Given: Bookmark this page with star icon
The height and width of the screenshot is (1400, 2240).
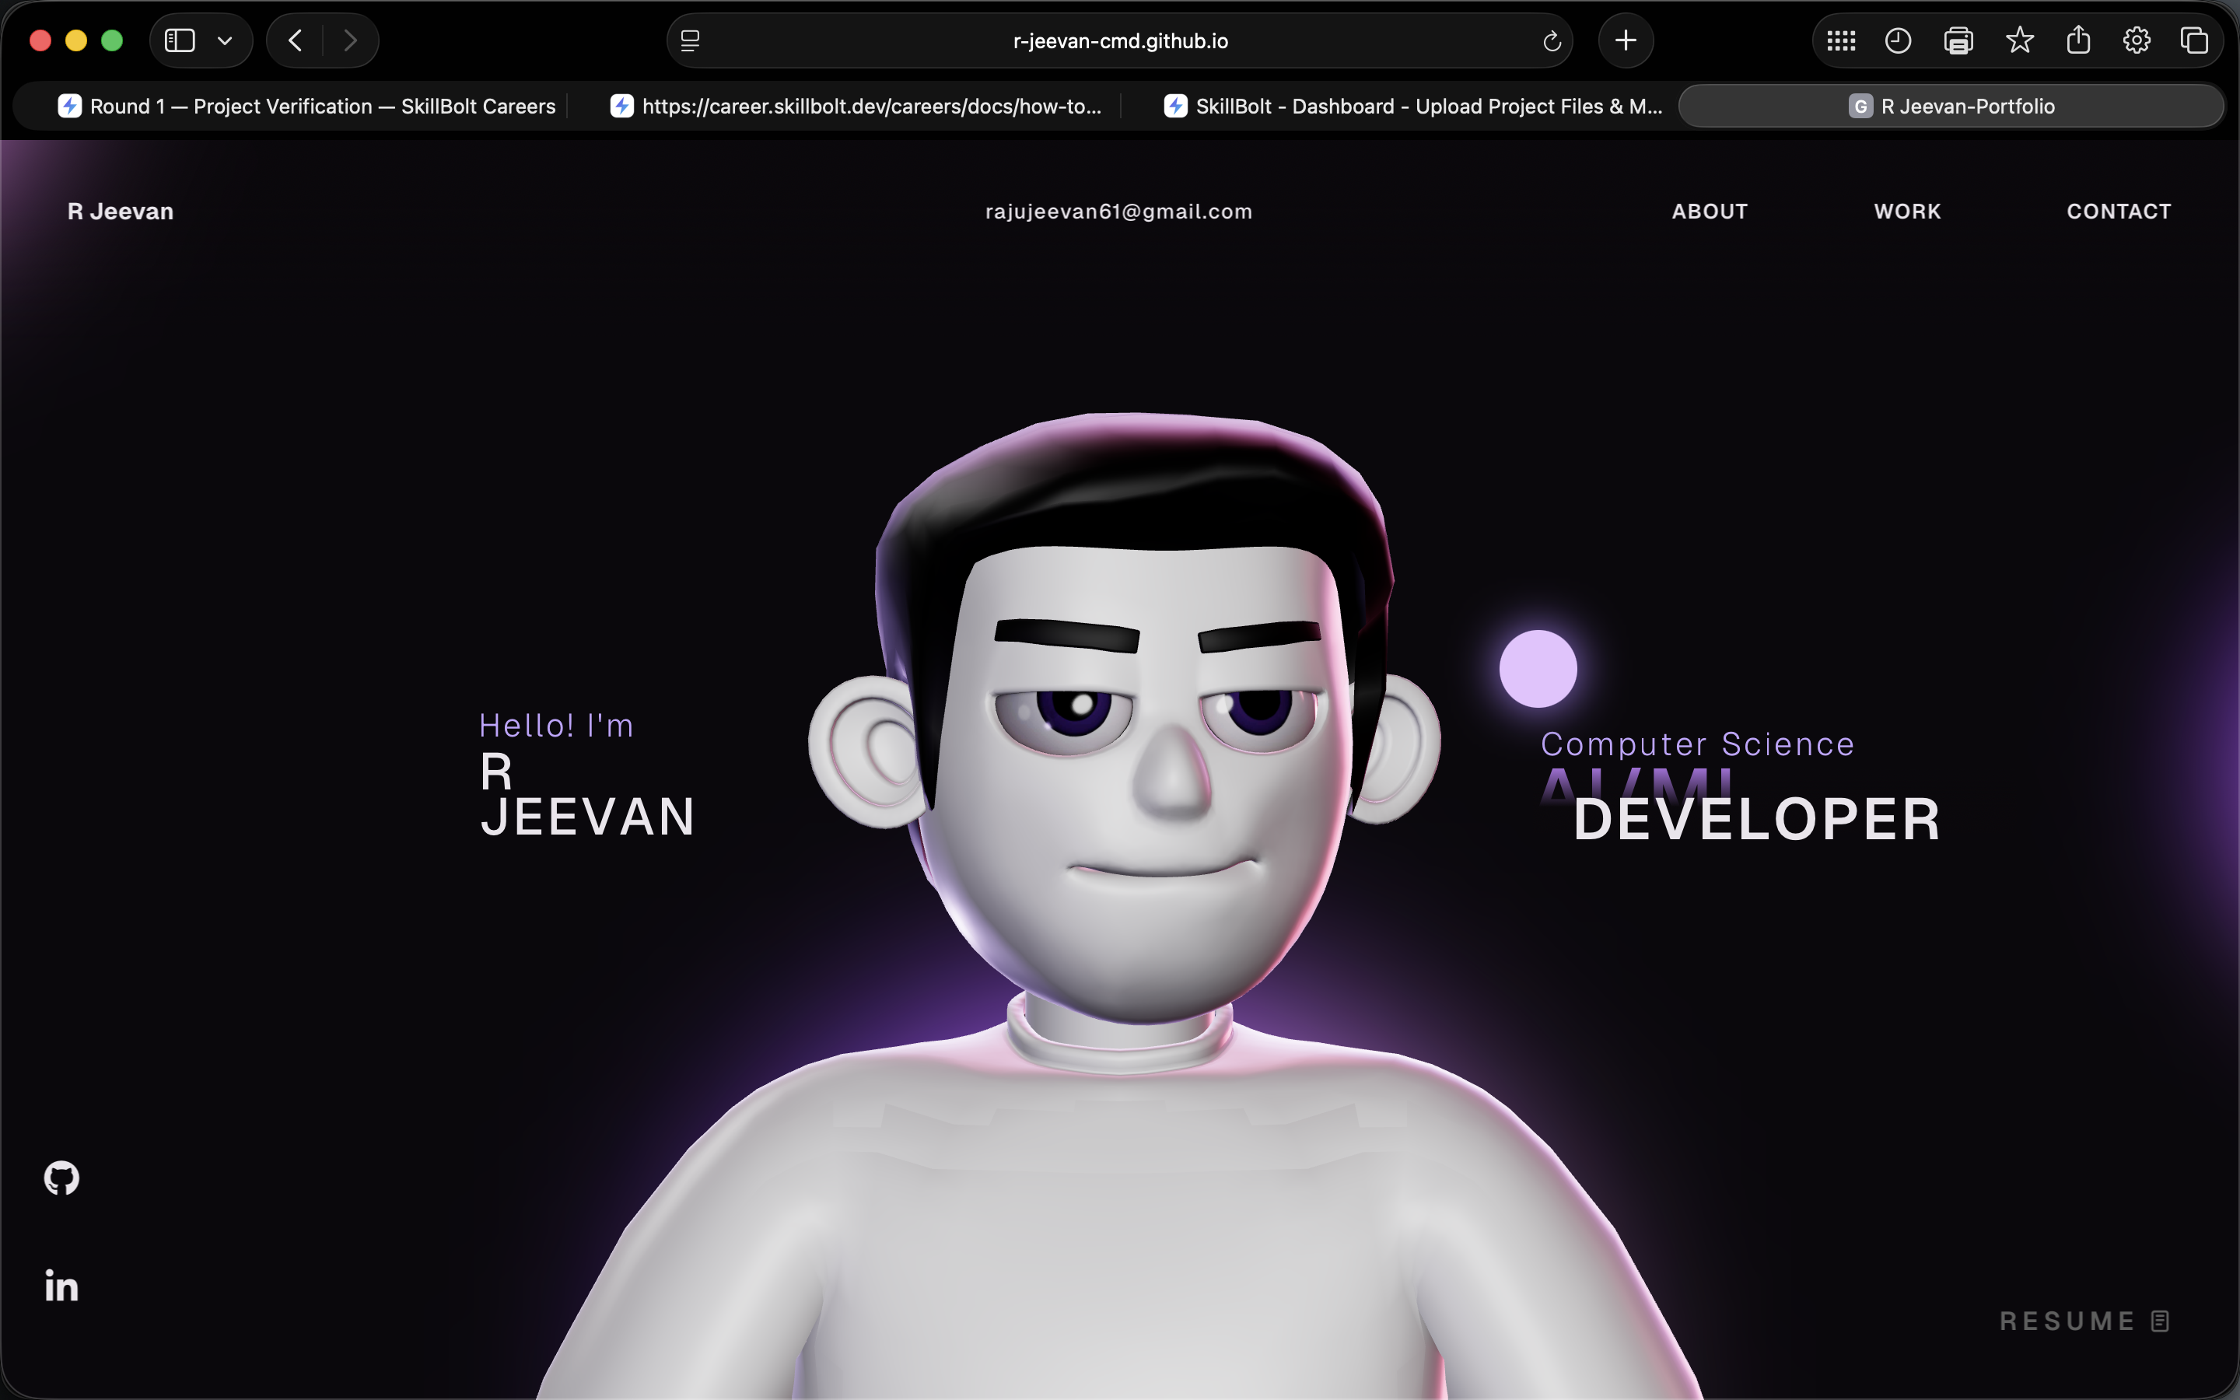Looking at the screenshot, I should (2019, 40).
